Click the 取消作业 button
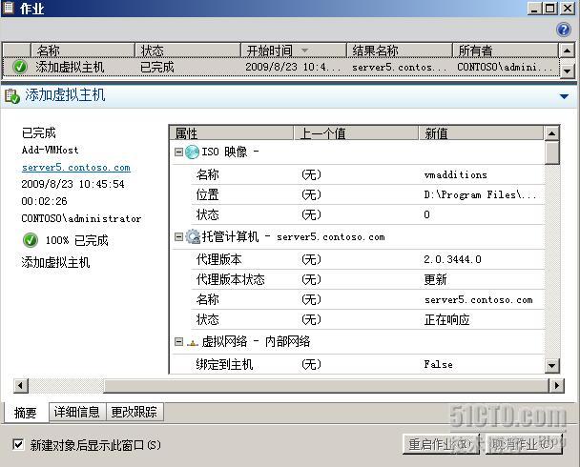 click(524, 444)
